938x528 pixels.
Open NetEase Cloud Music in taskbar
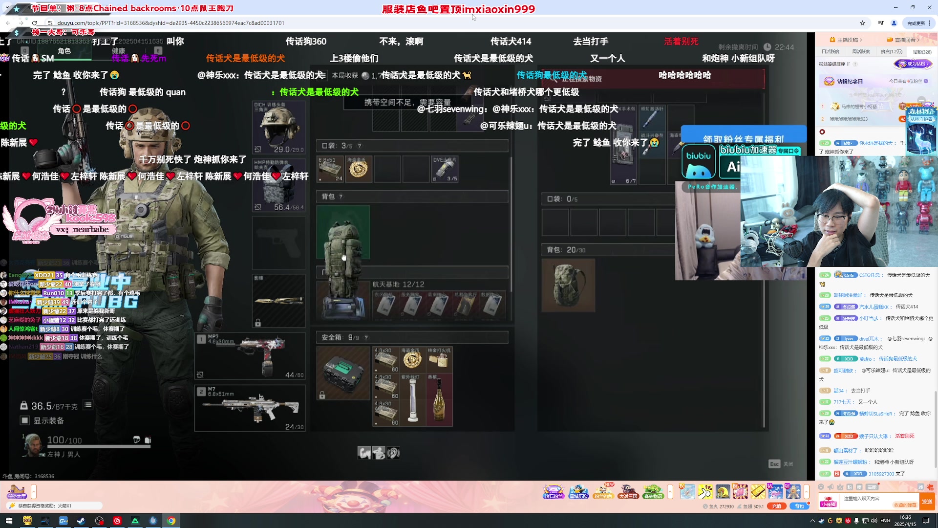(117, 521)
